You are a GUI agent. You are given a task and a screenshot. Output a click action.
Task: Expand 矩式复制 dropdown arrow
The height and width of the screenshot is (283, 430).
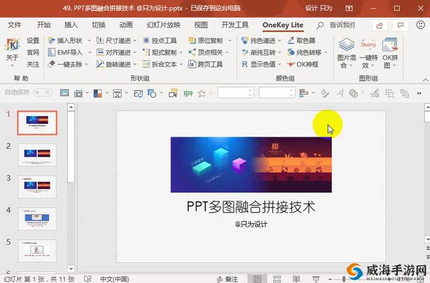click(x=181, y=52)
